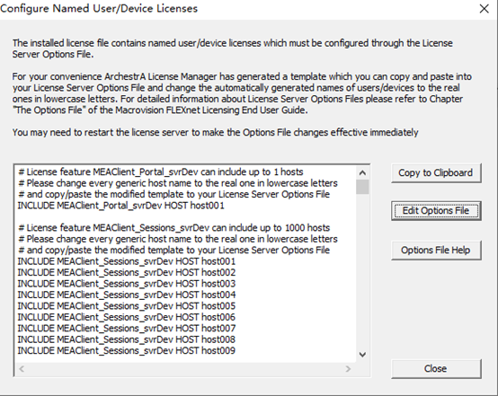Close the dialog with the title bar X
The height and width of the screenshot is (396, 498).
tap(484, 9)
